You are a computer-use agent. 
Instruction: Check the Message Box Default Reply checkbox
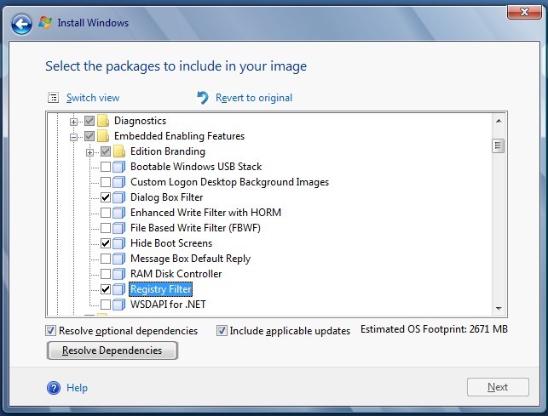[106, 259]
